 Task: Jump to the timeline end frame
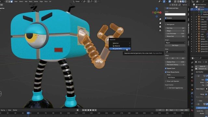pyautogui.click(x=96, y=110)
